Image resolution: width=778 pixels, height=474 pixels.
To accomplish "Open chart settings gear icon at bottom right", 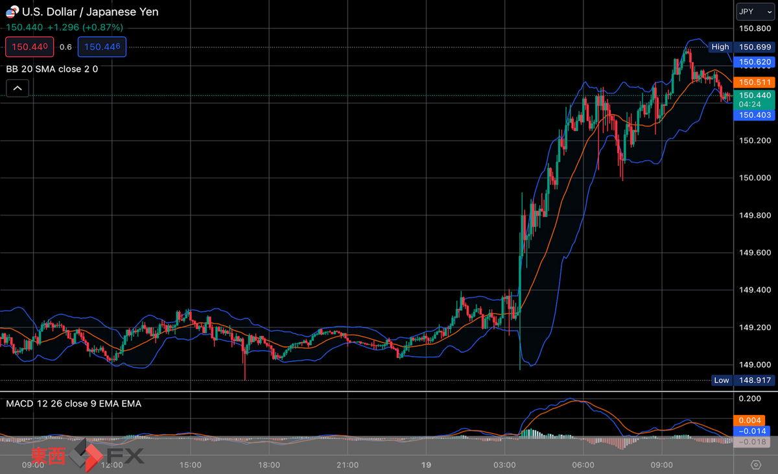I will [x=756, y=465].
